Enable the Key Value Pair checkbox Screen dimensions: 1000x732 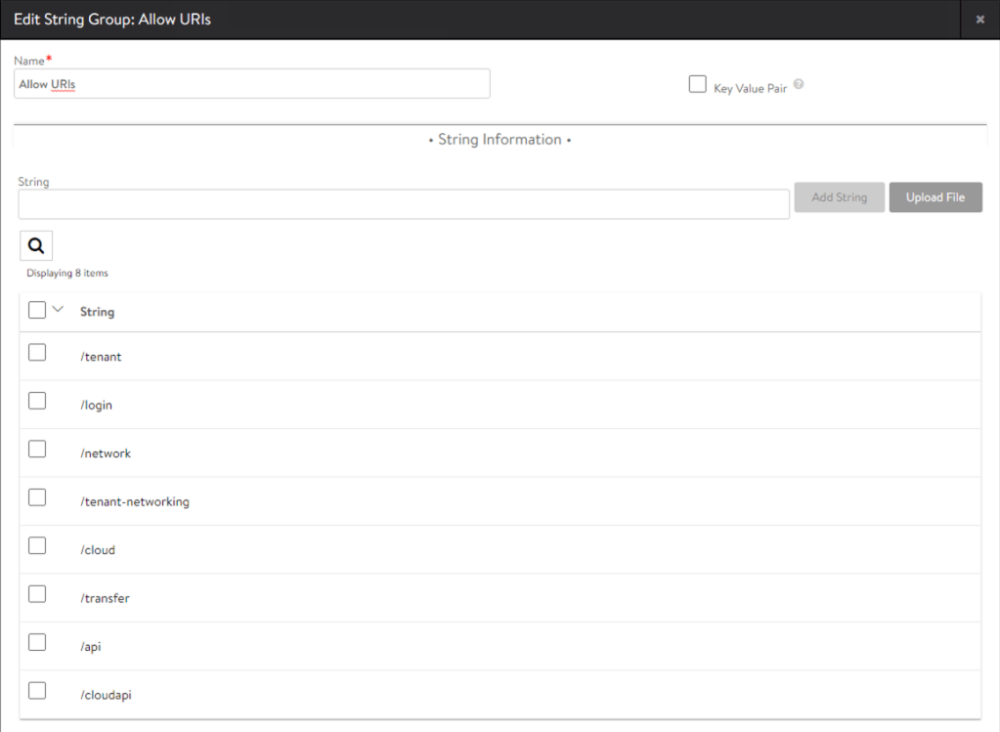pyautogui.click(x=697, y=85)
